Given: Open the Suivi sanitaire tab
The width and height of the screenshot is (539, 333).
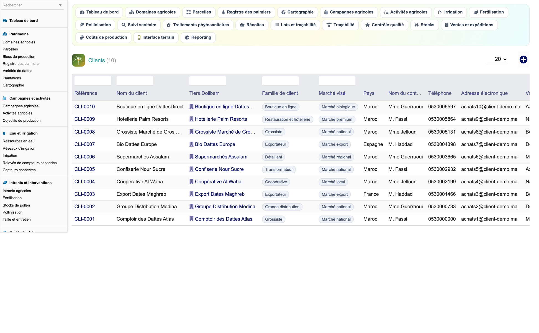Looking at the screenshot, I should click(x=139, y=25).
